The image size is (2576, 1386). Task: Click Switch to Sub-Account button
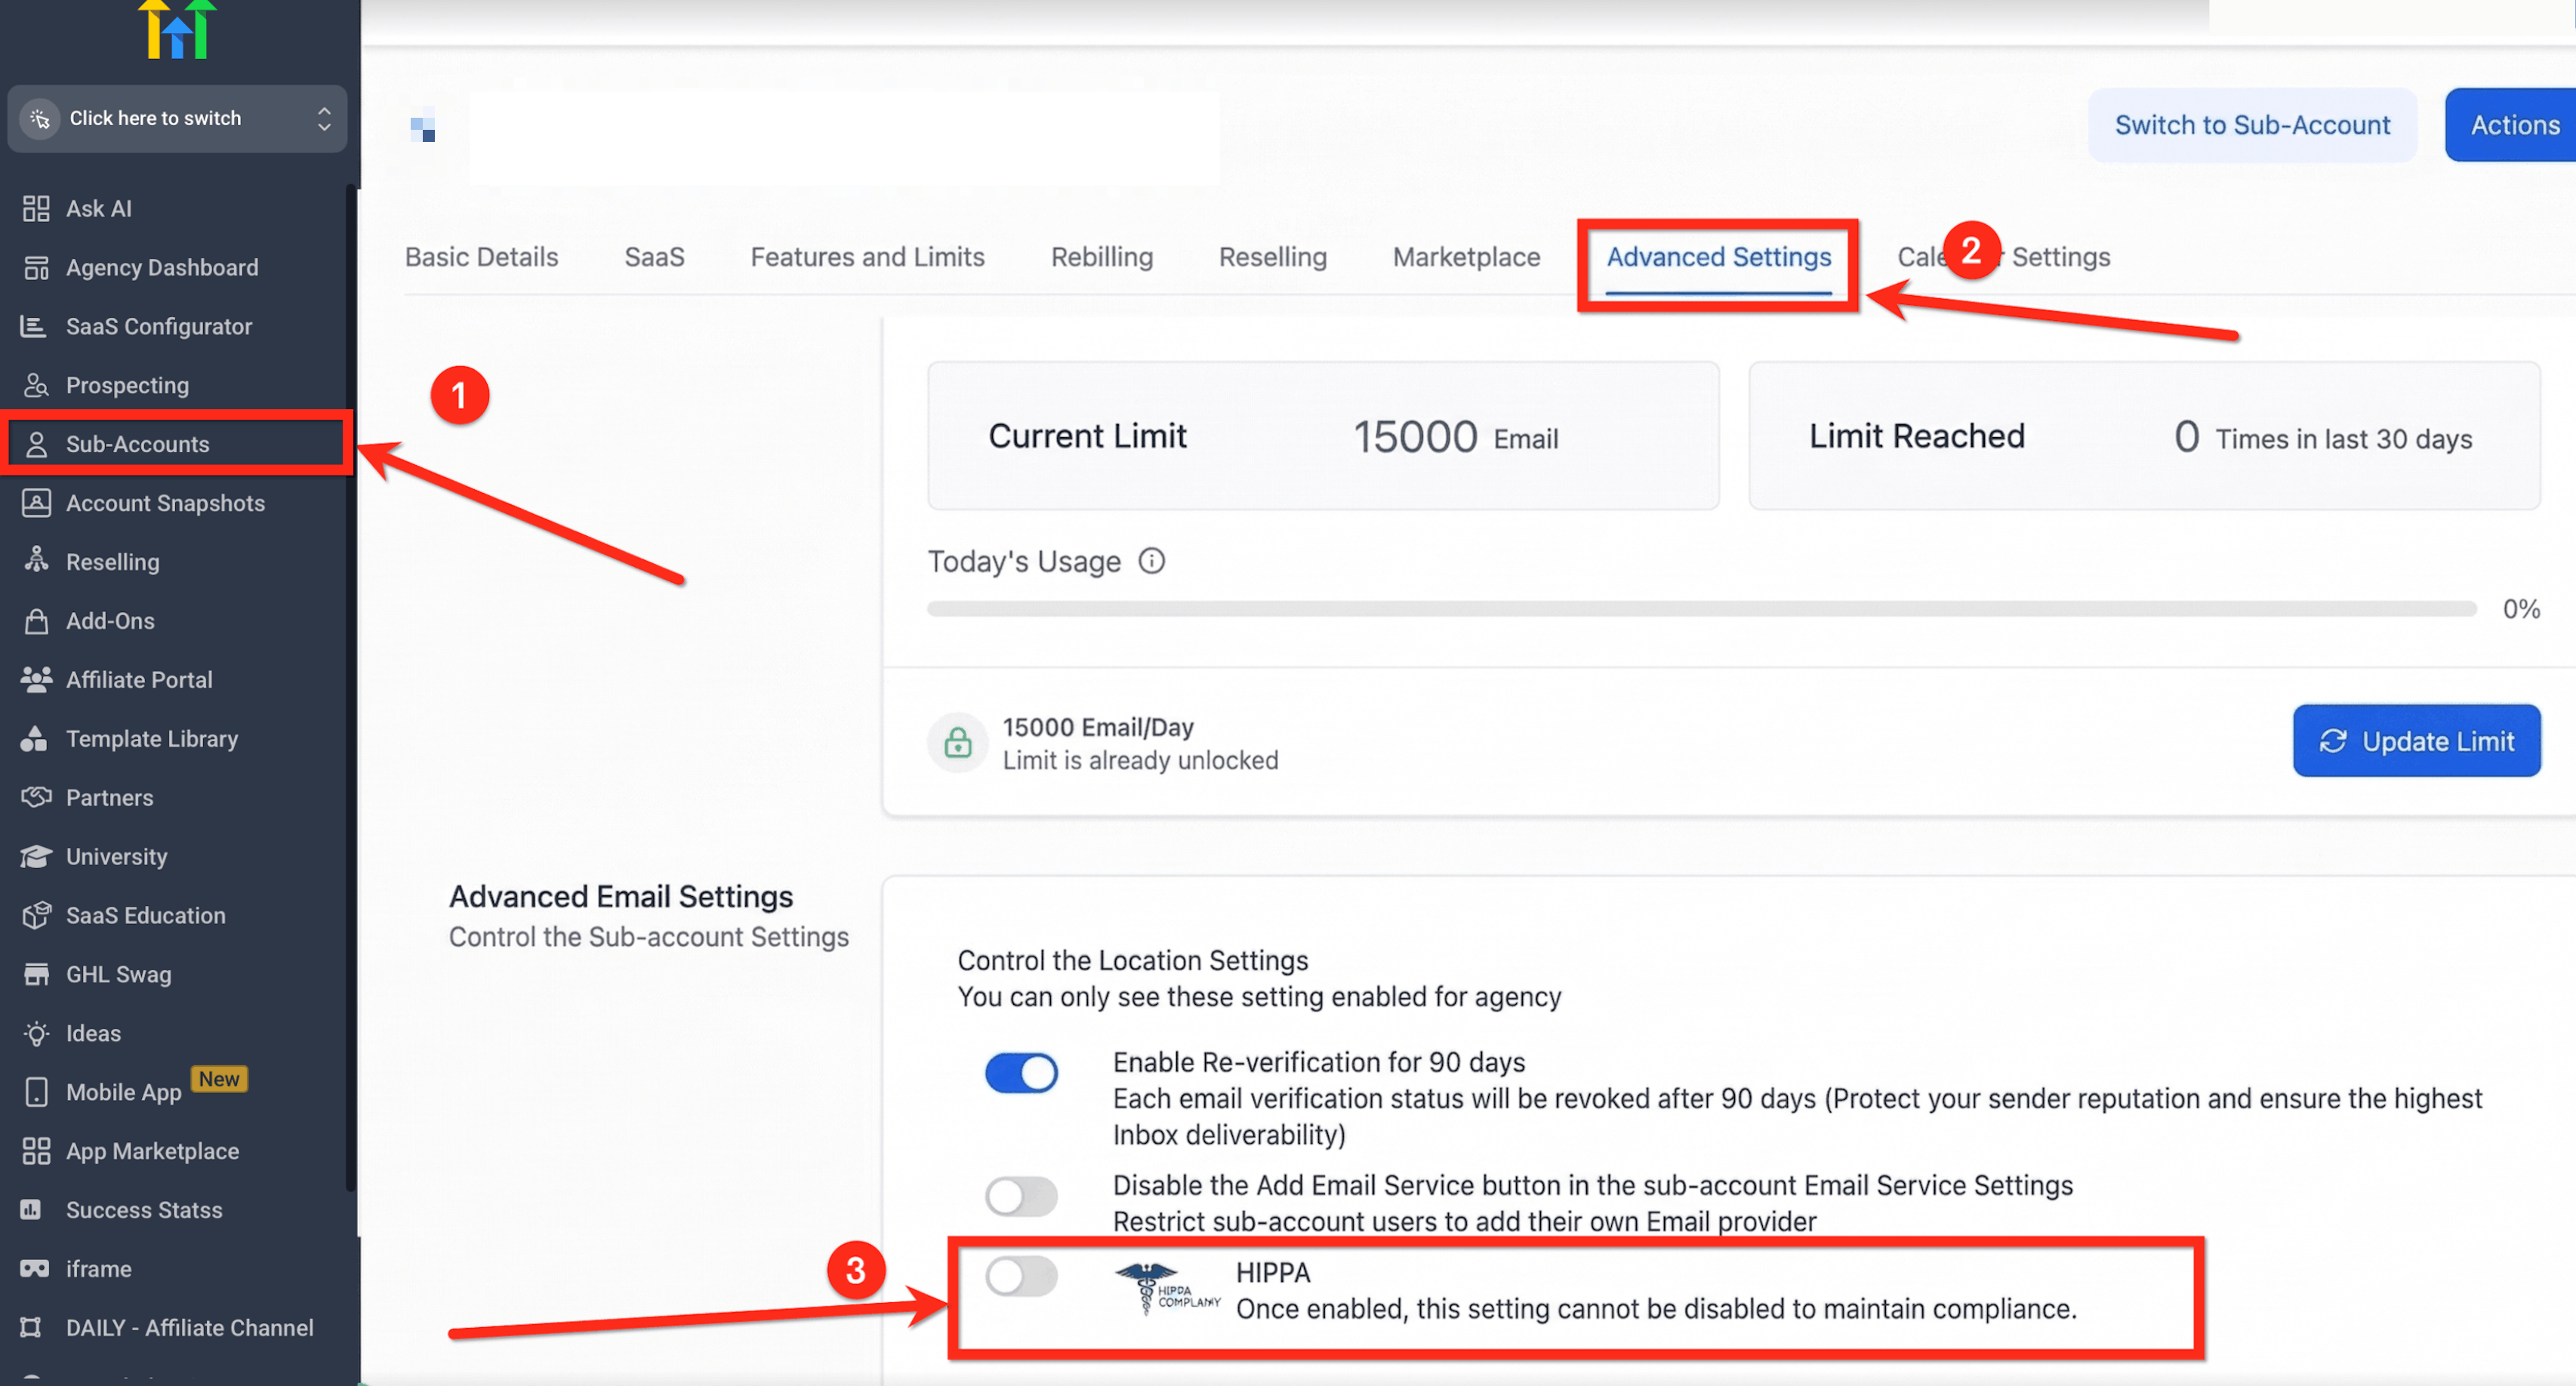click(x=2251, y=125)
